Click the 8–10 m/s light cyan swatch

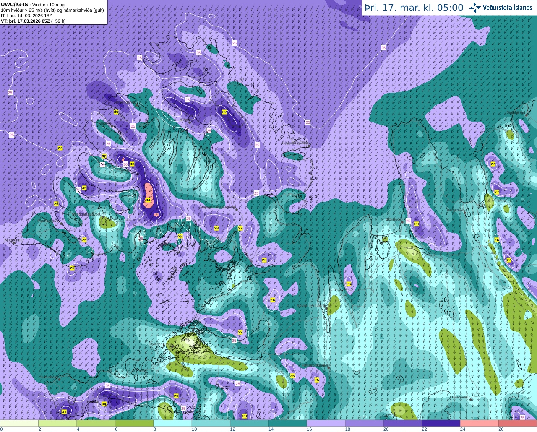[172, 423]
